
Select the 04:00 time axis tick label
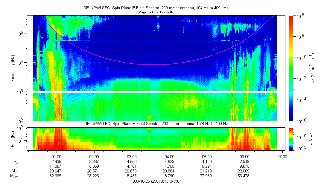point(169,156)
